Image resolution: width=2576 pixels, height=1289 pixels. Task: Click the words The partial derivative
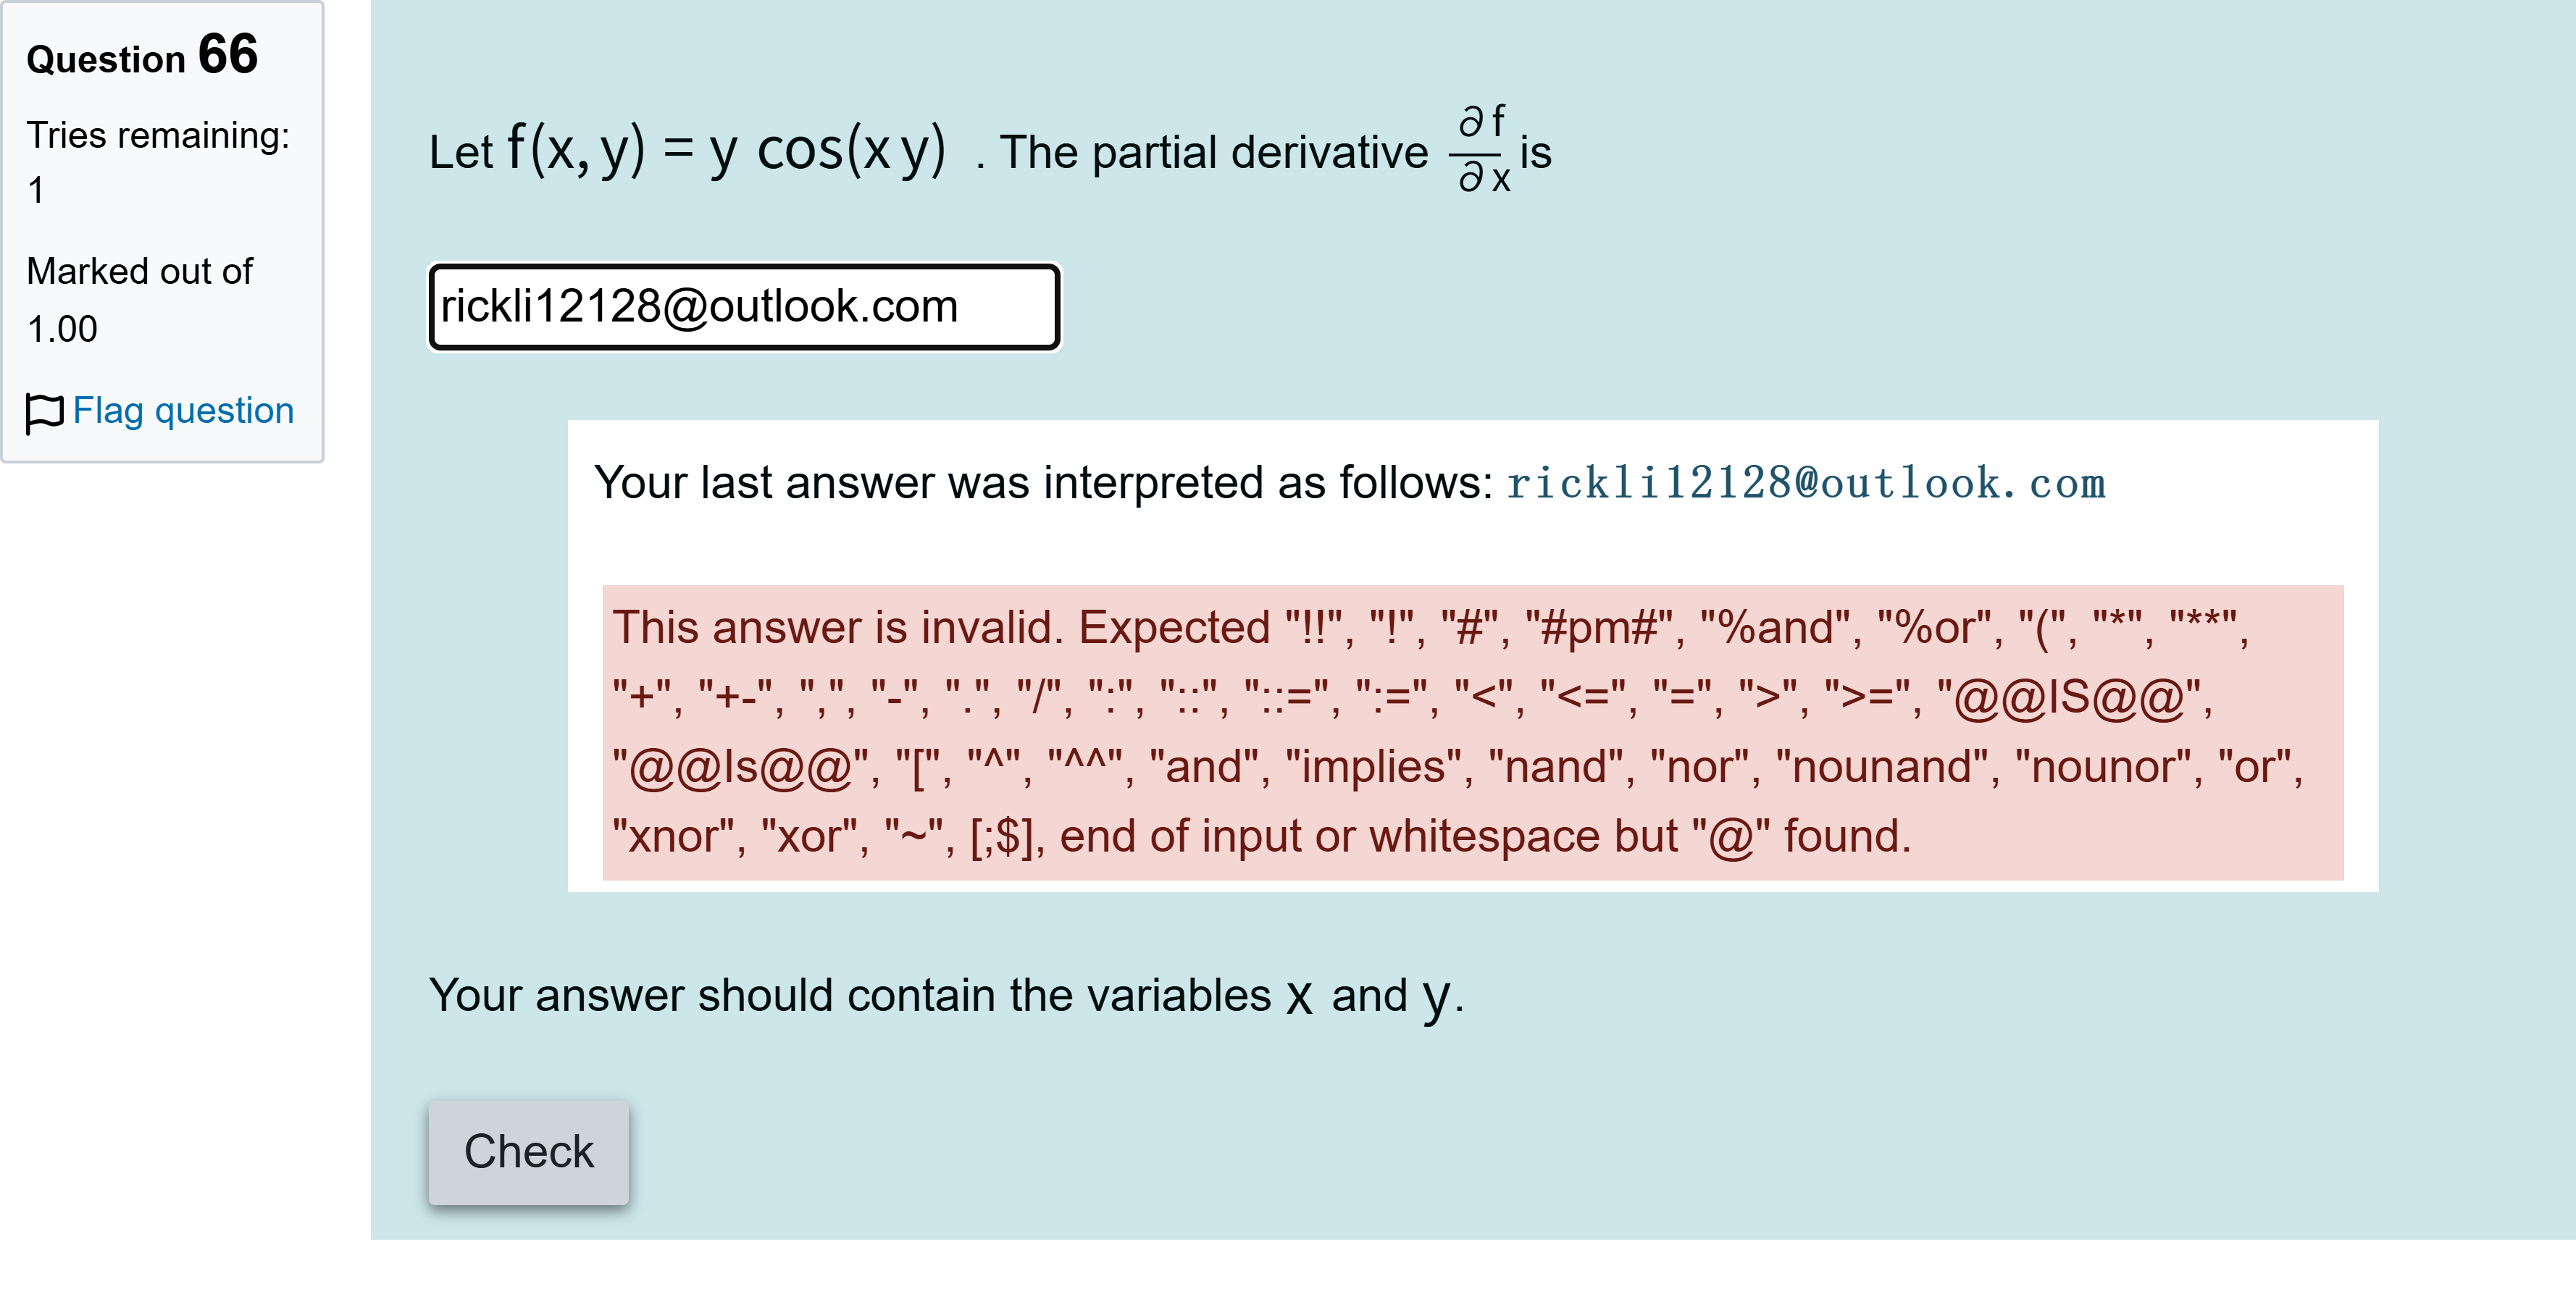[x=1213, y=153]
